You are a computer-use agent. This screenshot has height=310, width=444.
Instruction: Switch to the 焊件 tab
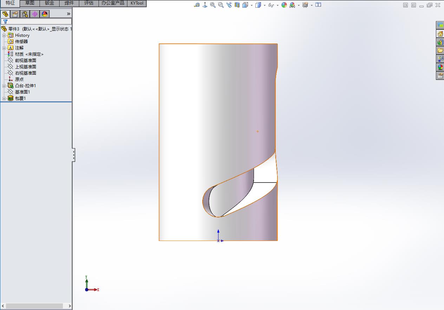(x=69, y=3)
